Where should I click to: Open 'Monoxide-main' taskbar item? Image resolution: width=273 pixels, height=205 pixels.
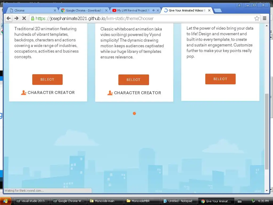(x=106, y=201)
